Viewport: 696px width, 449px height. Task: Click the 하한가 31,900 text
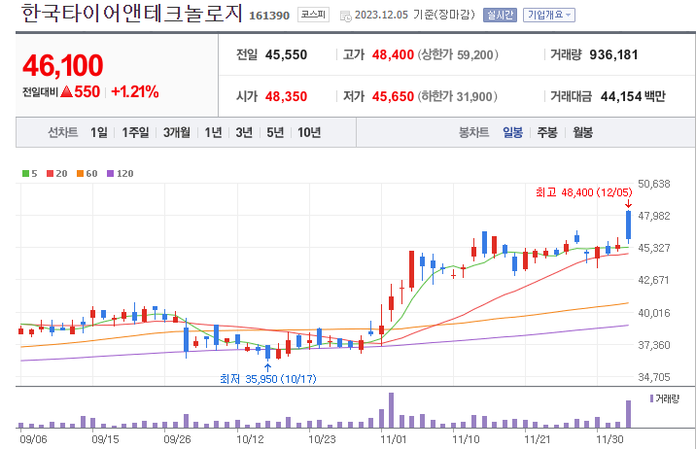458,97
